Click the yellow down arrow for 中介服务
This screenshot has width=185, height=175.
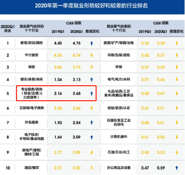pos(92,55)
